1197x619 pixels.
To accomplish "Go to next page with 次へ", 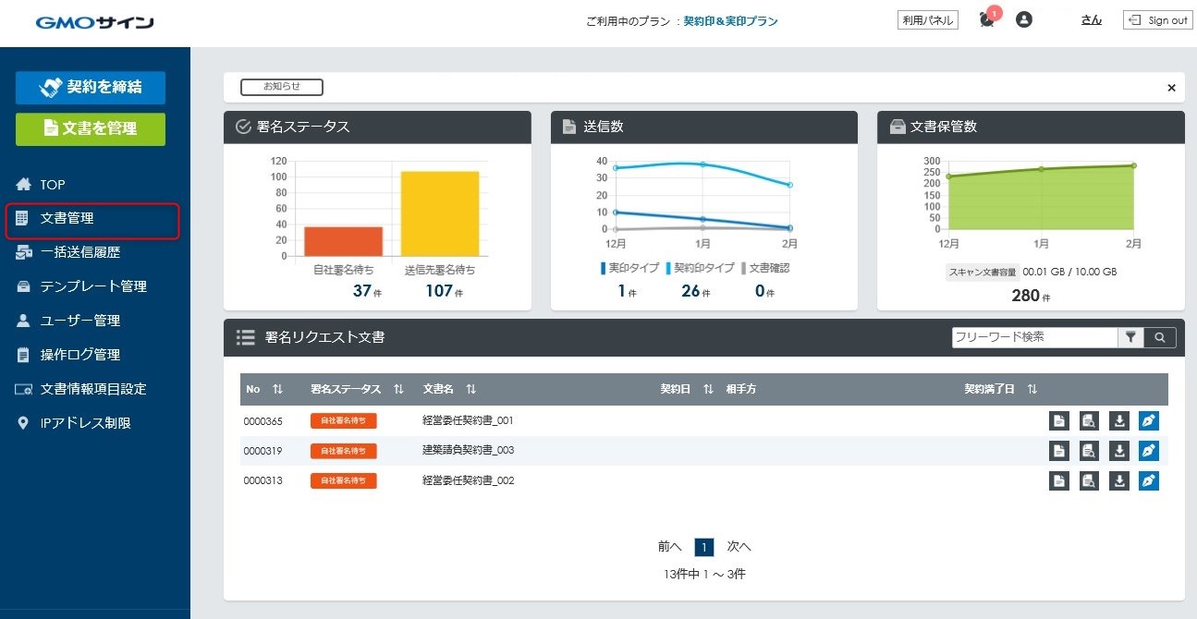I will [x=739, y=547].
